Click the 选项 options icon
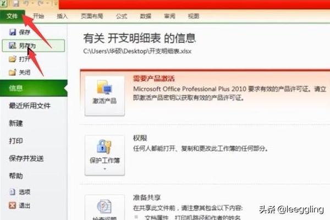 [13, 192]
